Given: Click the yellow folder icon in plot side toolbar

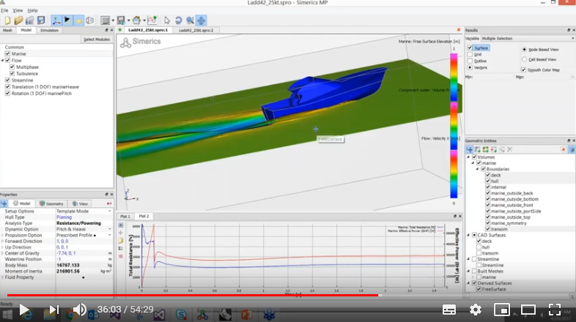Looking at the screenshot, I should click(x=121, y=241).
